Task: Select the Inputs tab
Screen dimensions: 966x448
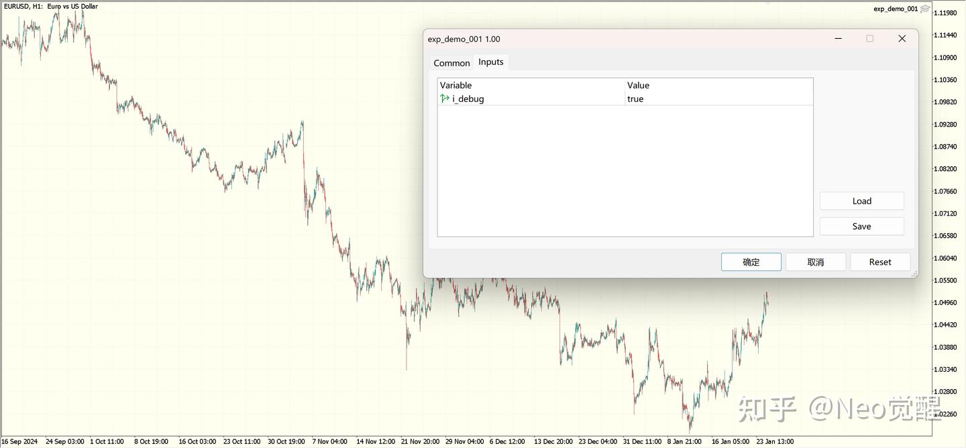Action: [x=490, y=62]
